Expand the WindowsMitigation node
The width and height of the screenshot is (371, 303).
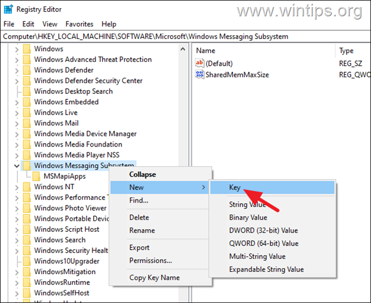coord(17,273)
